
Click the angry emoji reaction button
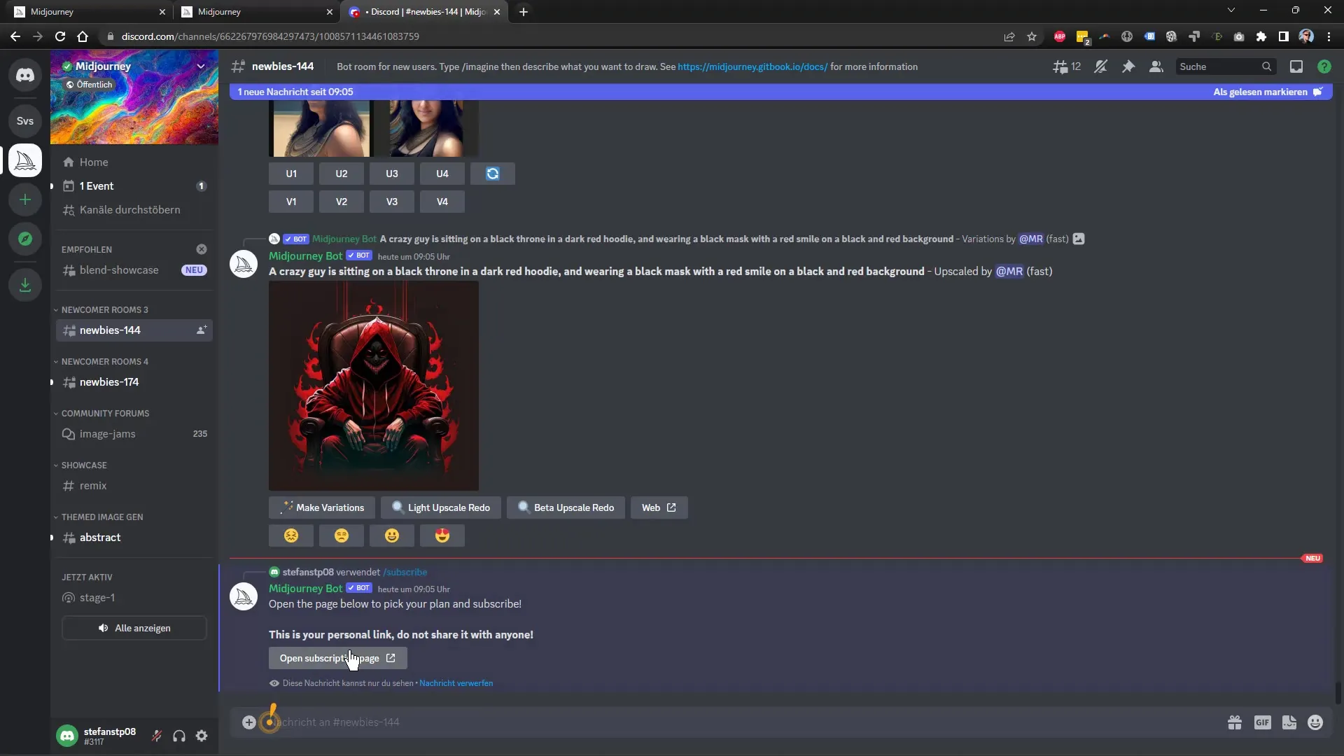coord(342,535)
